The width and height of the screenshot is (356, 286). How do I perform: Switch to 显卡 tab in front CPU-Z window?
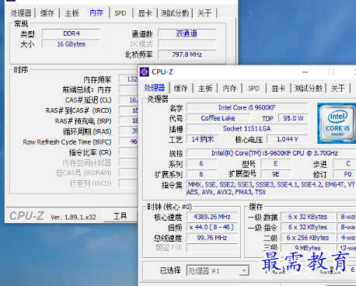278,89
